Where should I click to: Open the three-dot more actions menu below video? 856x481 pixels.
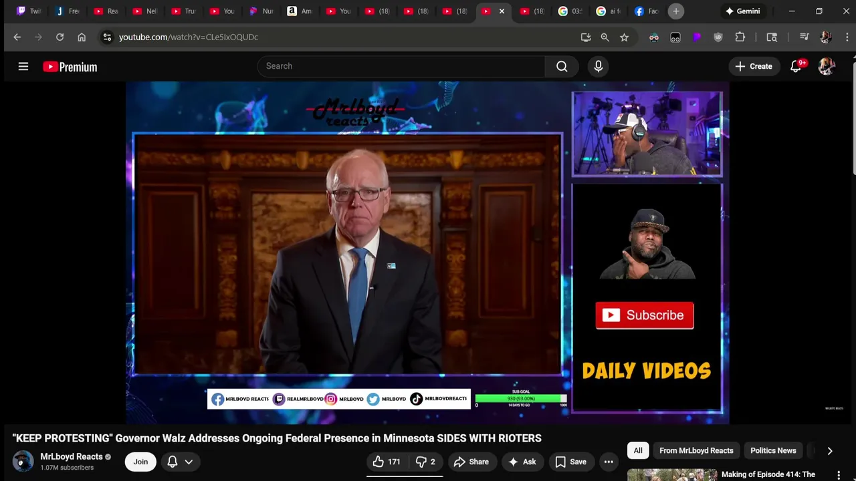609,462
